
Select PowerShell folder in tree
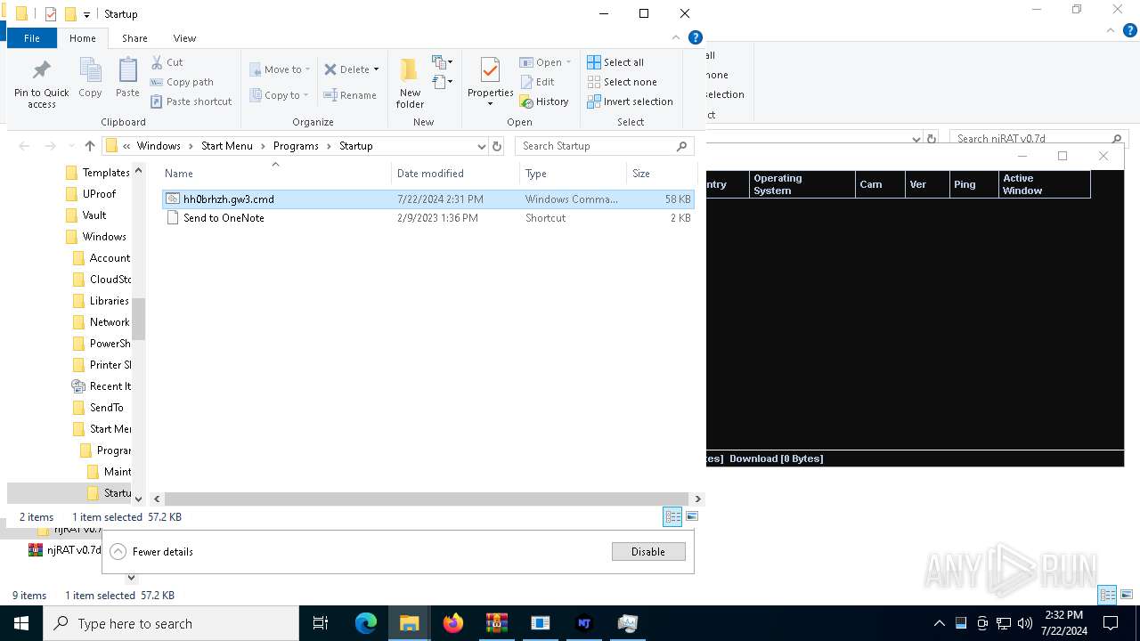tap(102, 344)
